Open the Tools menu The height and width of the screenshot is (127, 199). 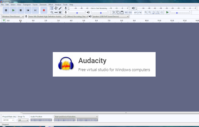click(65, 5)
